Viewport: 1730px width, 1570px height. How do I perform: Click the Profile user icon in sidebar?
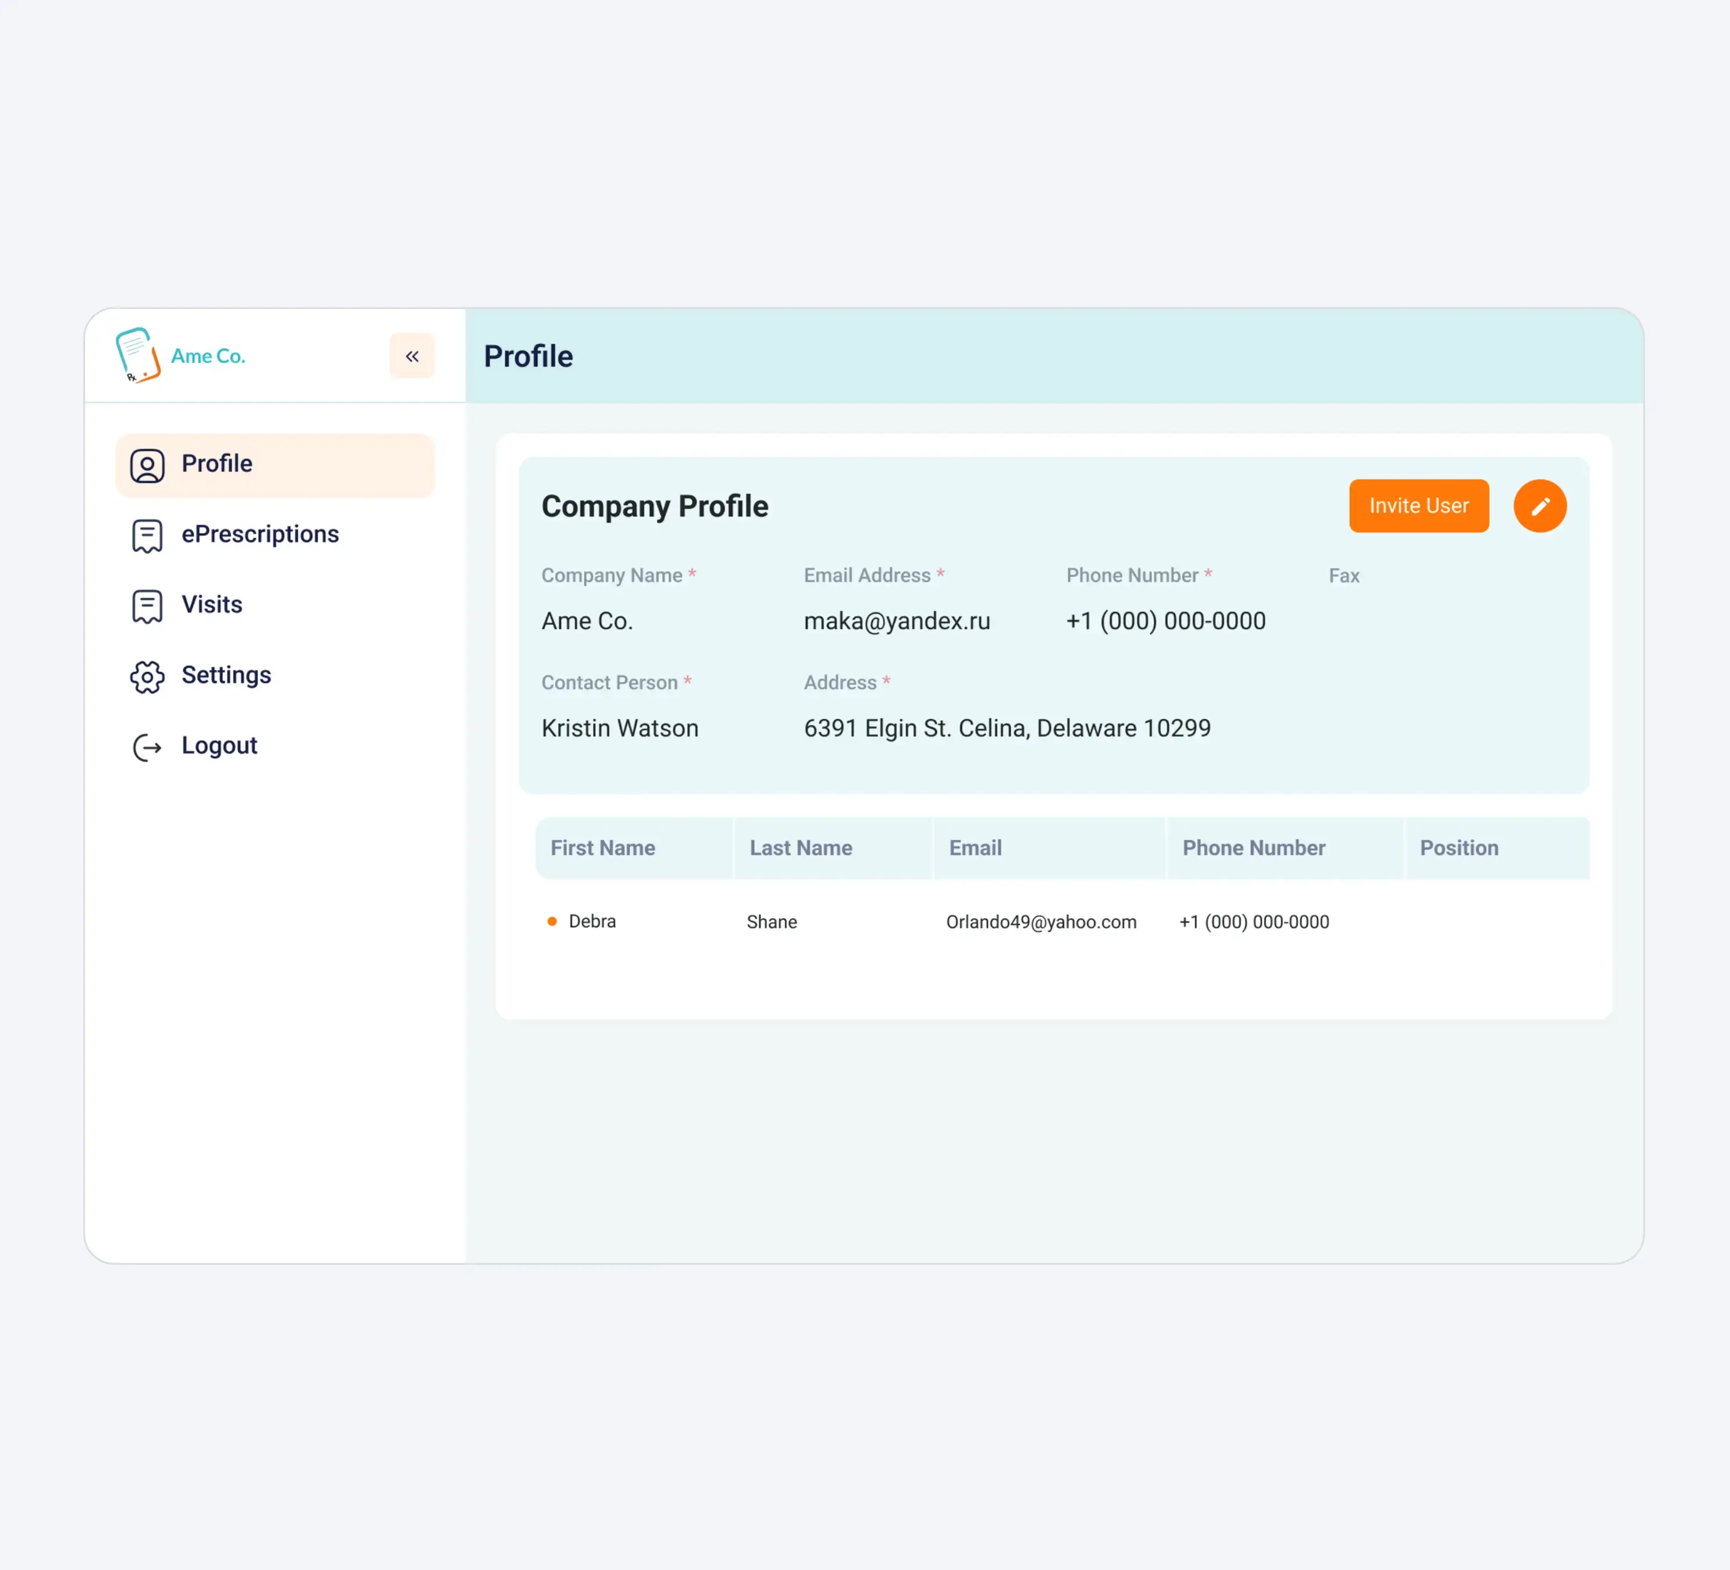pos(148,464)
